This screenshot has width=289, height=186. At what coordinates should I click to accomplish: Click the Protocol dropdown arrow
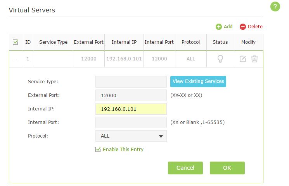pyautogui.click(x=161, y=136)
